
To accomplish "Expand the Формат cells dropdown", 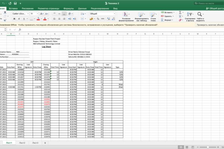I will coord(172,20).
